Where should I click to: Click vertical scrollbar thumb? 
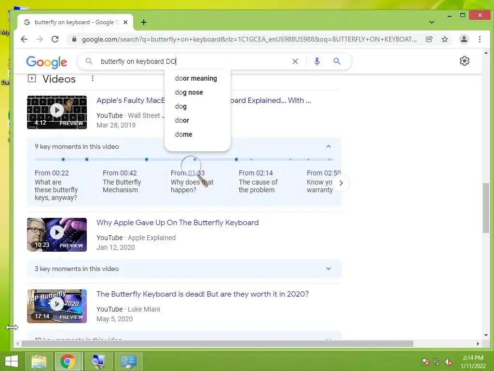point(486,208)
